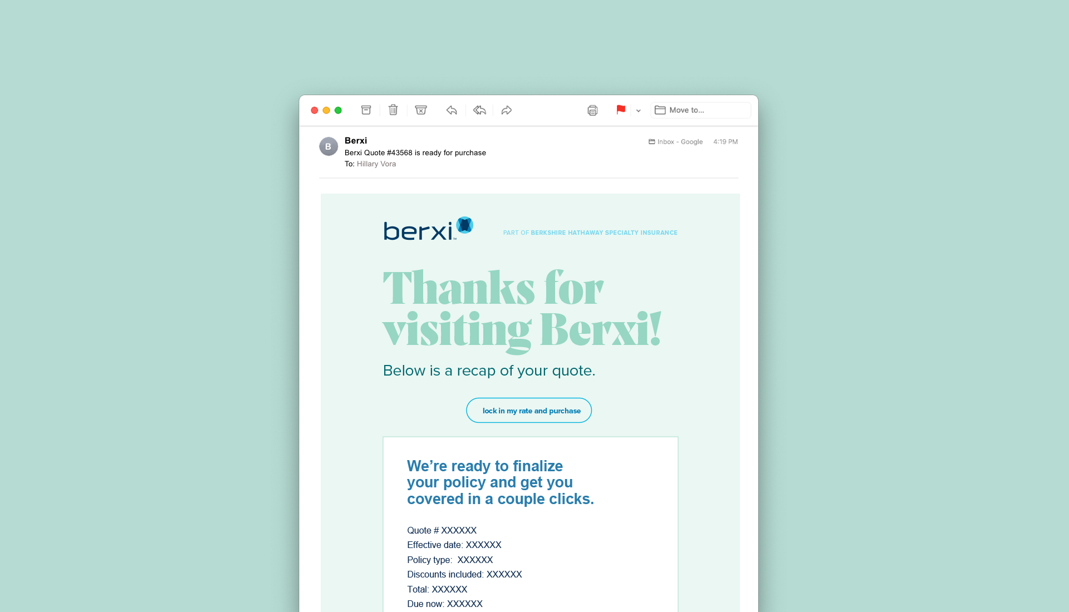Move message to Junk
1069x612 pixels.
tap(421, 110)
